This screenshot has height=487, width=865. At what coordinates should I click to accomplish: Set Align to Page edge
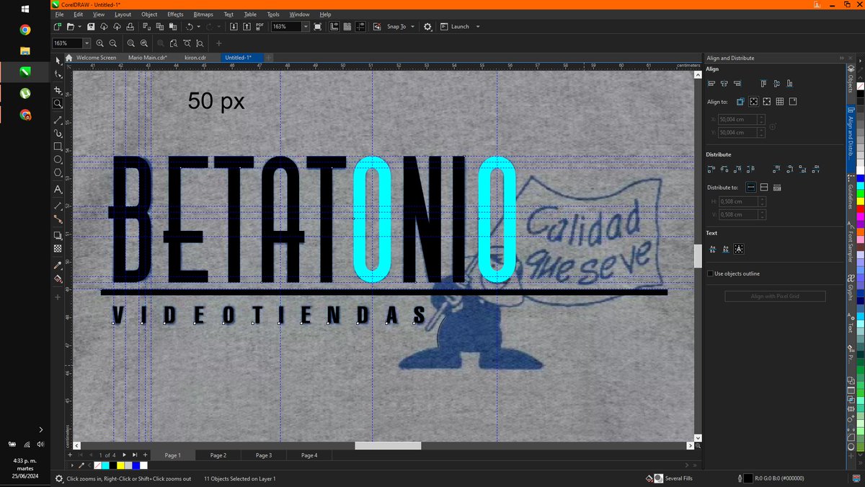753,102
